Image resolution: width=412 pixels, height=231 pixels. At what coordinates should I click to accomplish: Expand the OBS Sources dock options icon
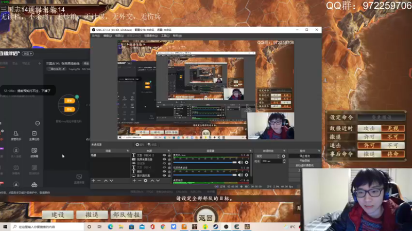pyautogui.click(x=169, y=151)
